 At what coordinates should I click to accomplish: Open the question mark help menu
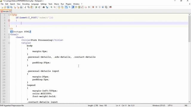(x=82, y=4)
